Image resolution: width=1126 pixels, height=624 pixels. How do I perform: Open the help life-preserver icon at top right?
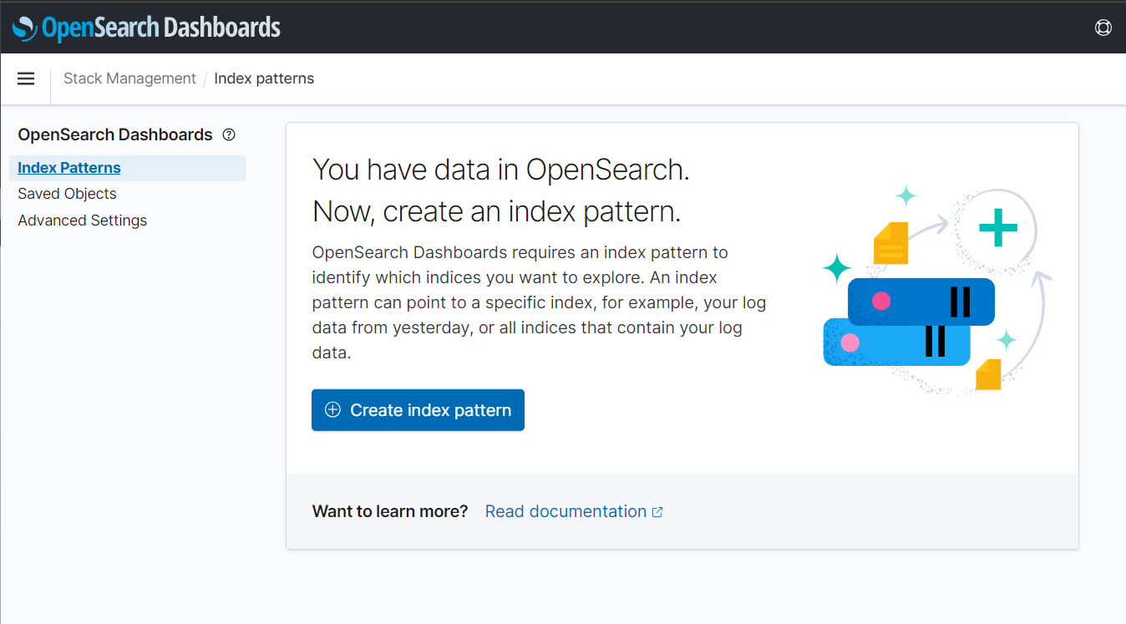[x=1103, y=28]
